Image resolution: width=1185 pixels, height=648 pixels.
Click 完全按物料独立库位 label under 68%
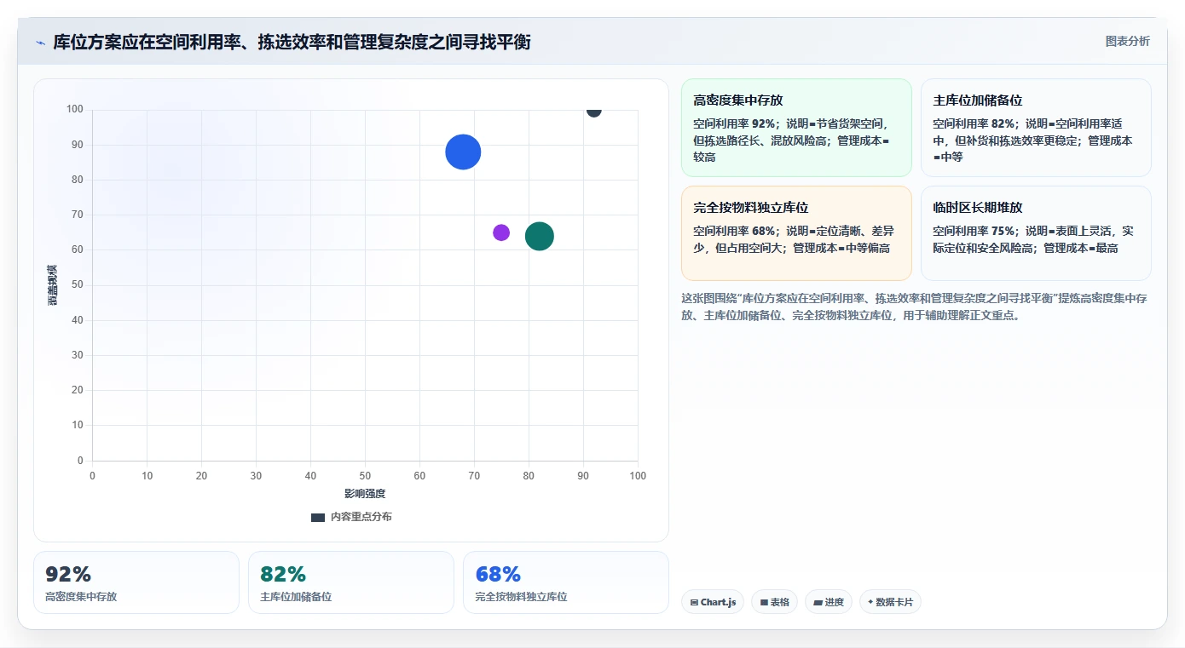521,597
